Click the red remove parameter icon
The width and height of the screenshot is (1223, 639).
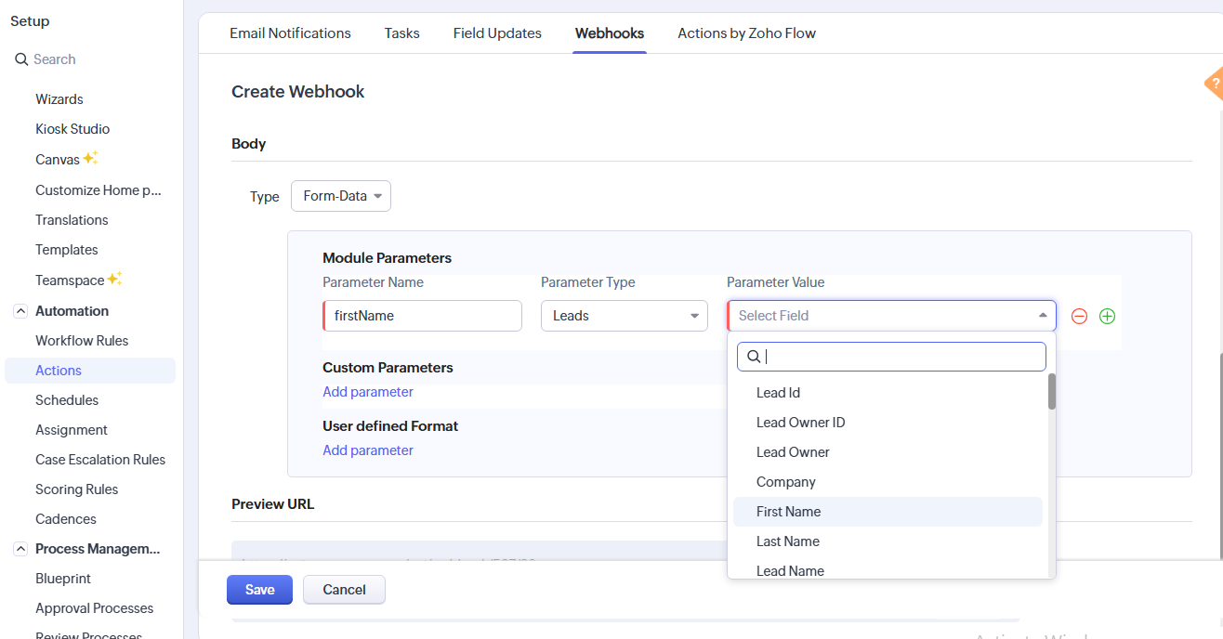(x=1079, y=316)
